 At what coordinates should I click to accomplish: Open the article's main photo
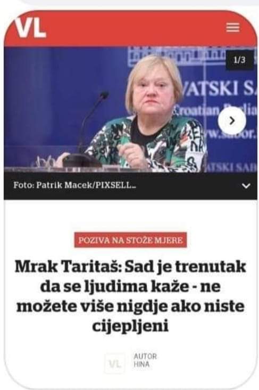[x=130, y=109]
